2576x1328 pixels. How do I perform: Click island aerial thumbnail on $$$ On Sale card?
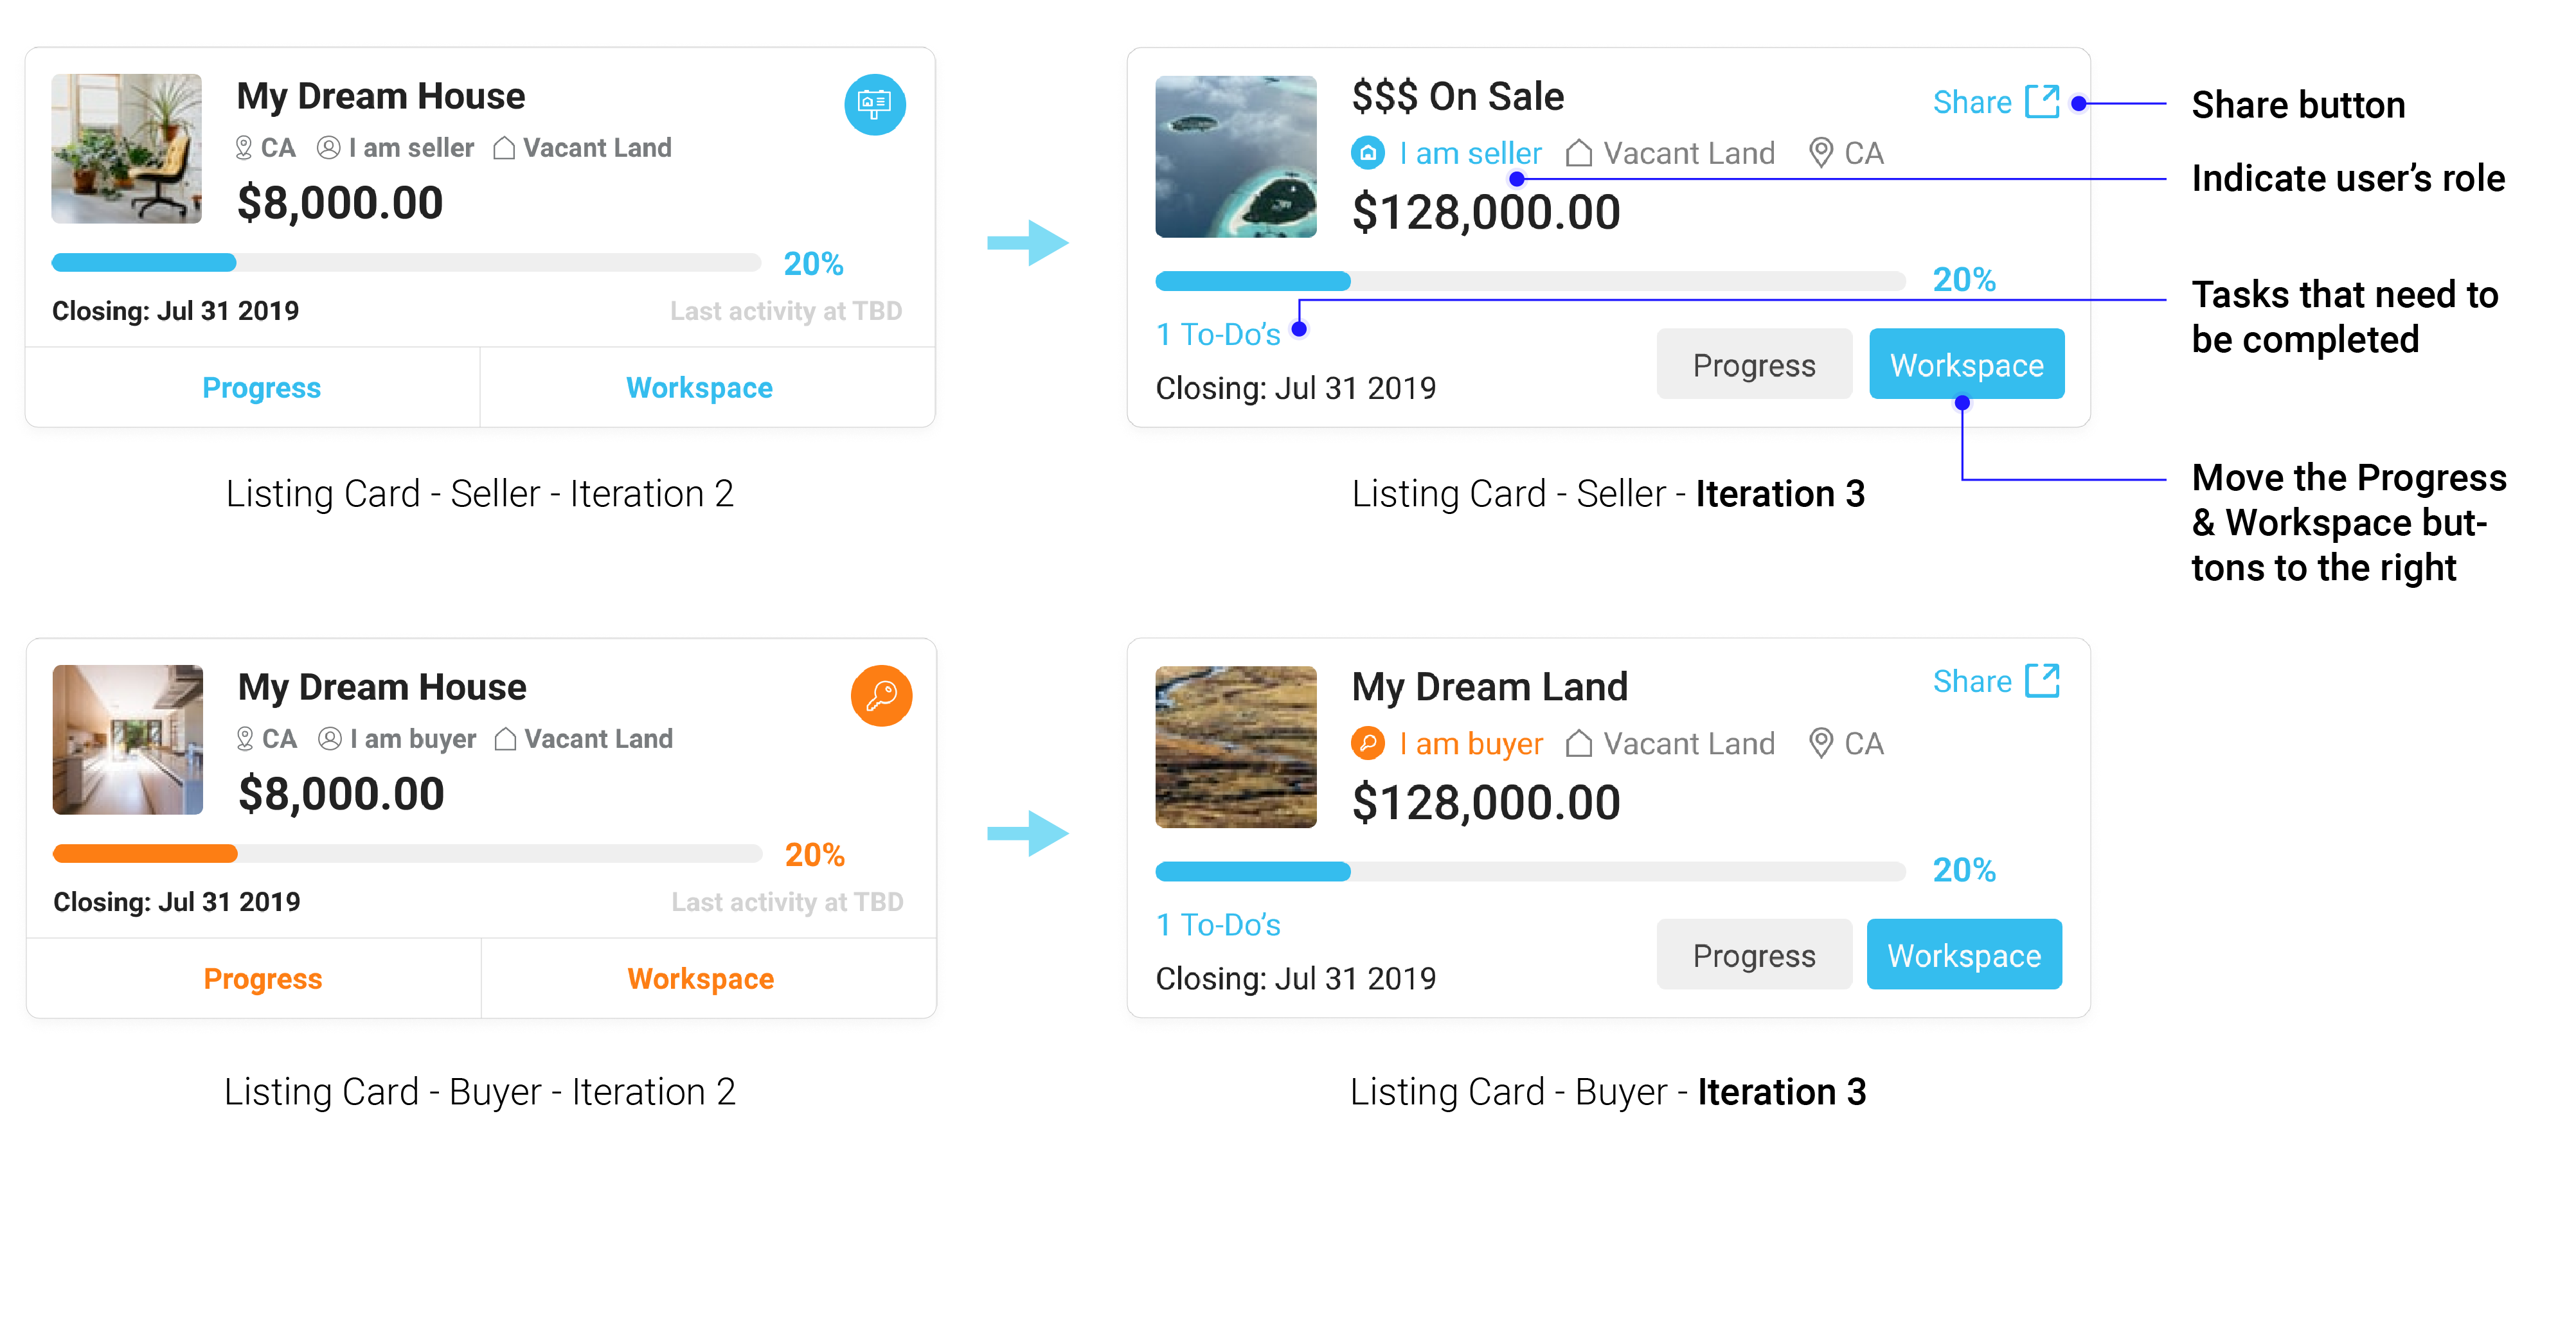[1236, 156]
